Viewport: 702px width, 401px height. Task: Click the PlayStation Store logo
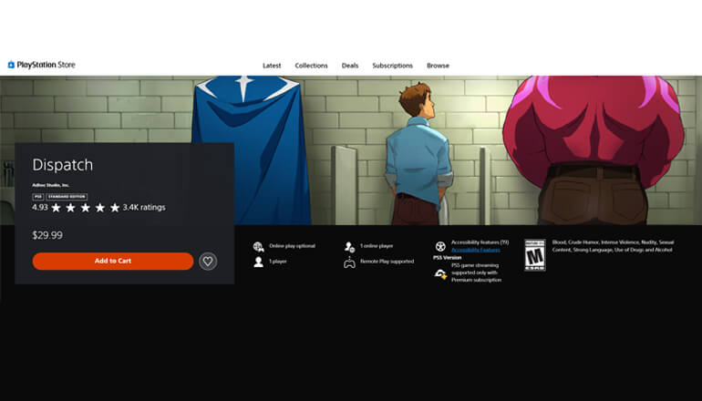click(41, 65)
